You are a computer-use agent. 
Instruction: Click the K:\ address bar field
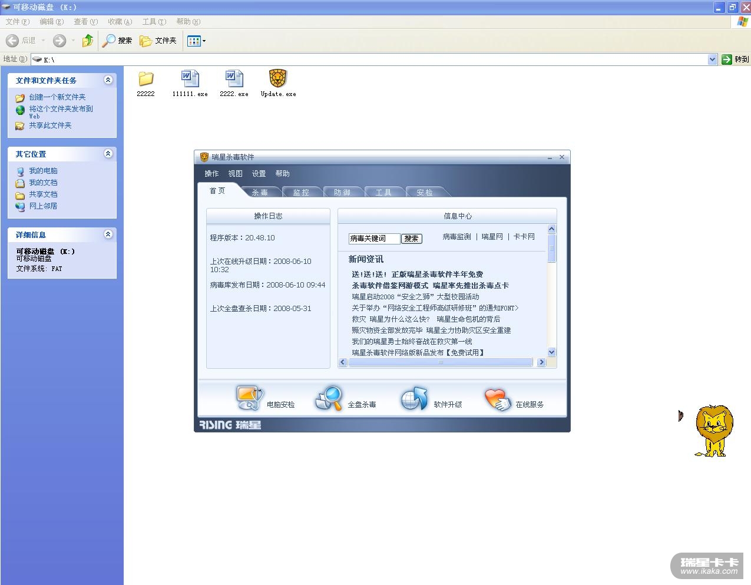(x=369, y=60)
